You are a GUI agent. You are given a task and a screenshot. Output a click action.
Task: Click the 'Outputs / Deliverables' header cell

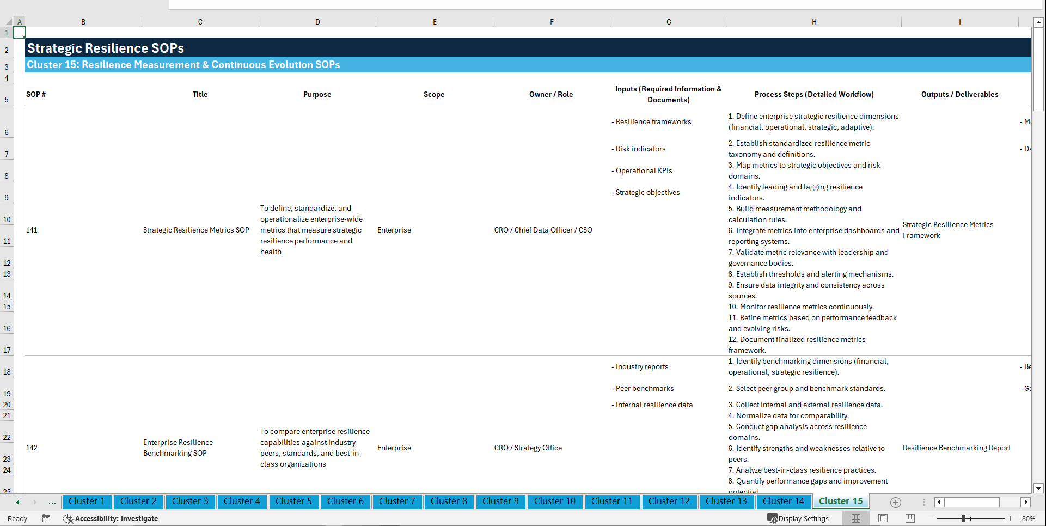pyautogui.click(x=959, y=94)
